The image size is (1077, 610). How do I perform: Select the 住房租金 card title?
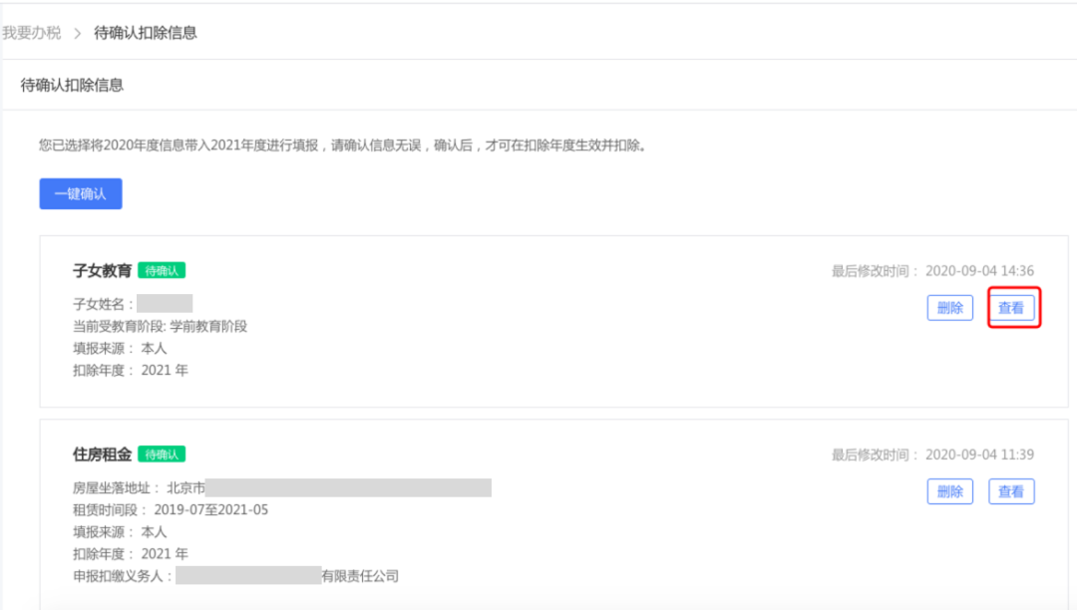coord(103,455)
